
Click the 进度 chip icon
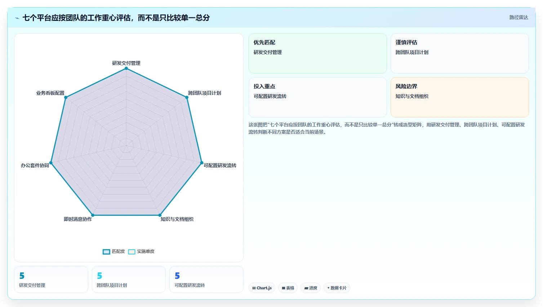[x=306, y=288]
